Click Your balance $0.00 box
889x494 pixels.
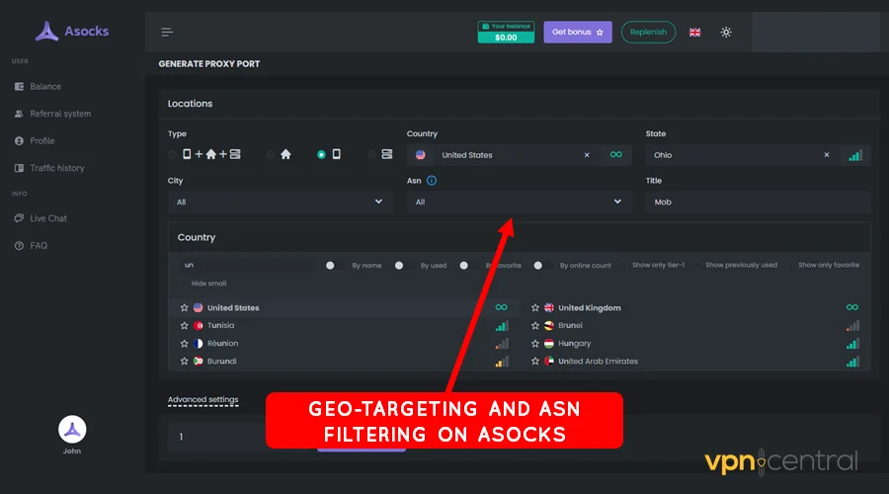tap(506, 33)
